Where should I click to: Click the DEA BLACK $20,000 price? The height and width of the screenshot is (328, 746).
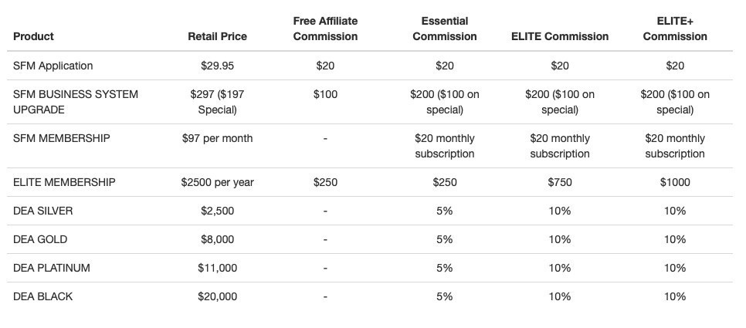(x=218, y=296)
